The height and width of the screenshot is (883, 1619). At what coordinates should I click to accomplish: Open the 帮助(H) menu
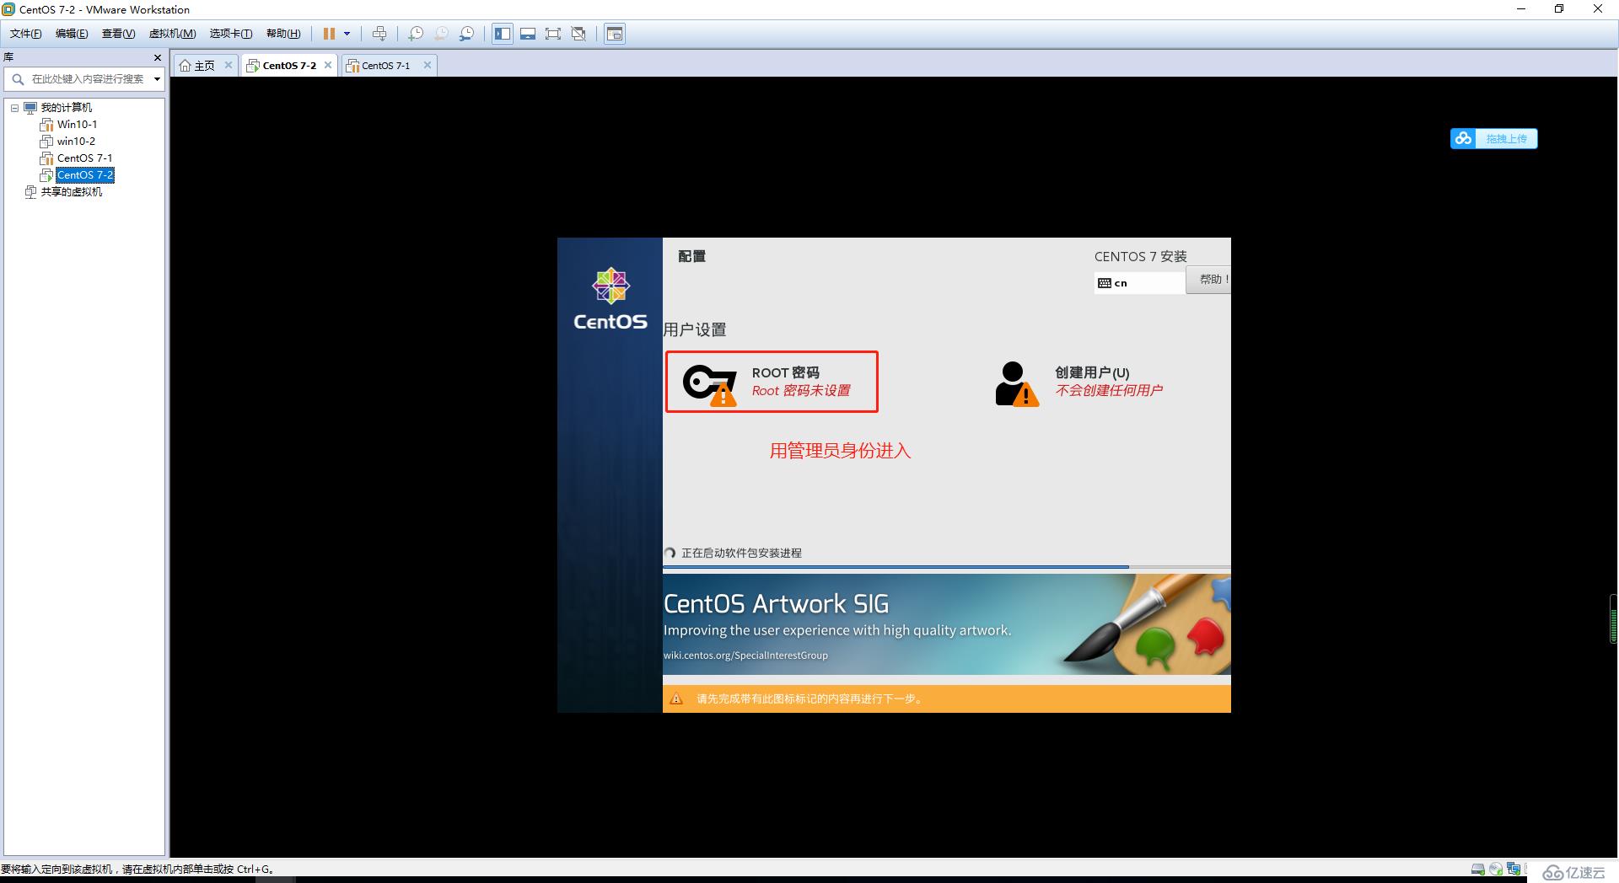pos(283,34)
